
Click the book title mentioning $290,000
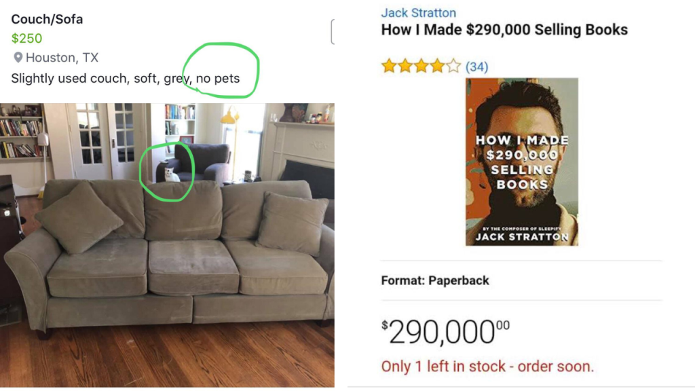coord(504,30)
